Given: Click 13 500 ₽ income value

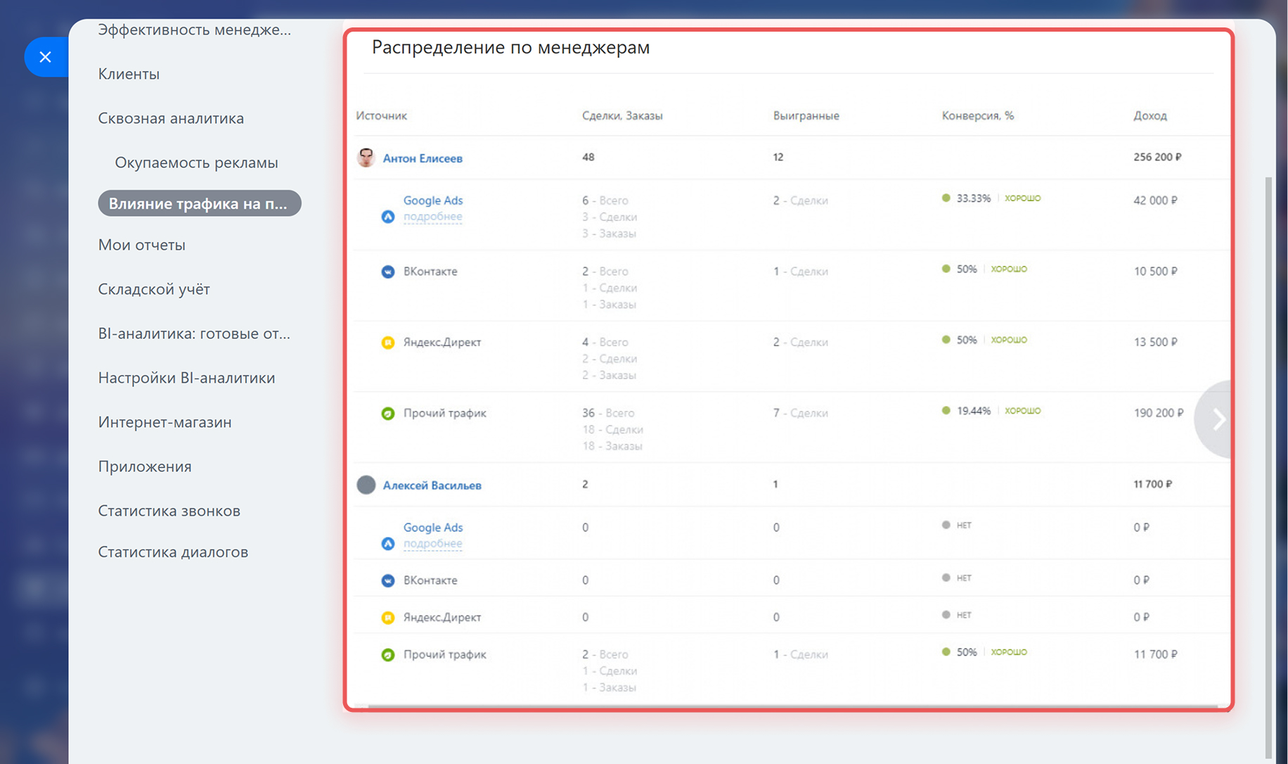Looking at the screenshot, I should point(1155,342).
